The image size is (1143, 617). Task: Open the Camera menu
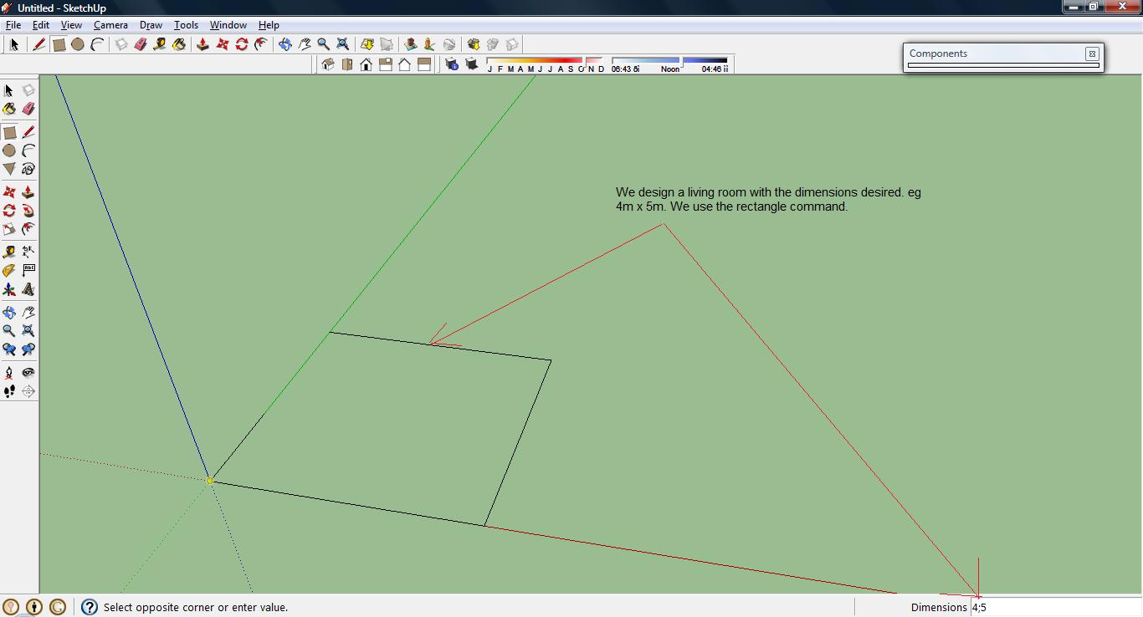[110, 24]
